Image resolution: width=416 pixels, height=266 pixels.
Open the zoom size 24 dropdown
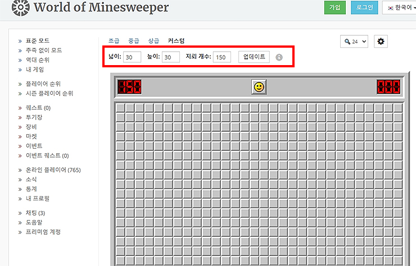coord(354,42)
